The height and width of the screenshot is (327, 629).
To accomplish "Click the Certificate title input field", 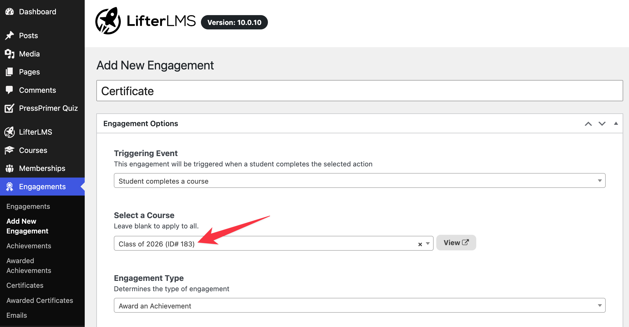I will (x=360, y=91).
